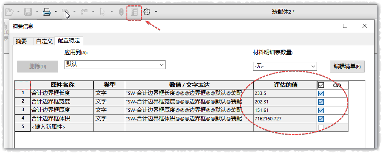Image resolution: width=382 pixels, height=153 pixels.
Task: Maximize the 摘要信息 dialog
Action: 345,26
